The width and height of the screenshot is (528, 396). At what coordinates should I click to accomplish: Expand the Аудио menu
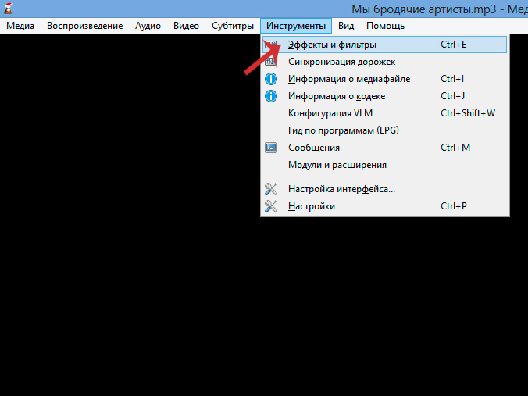(148, 26)
